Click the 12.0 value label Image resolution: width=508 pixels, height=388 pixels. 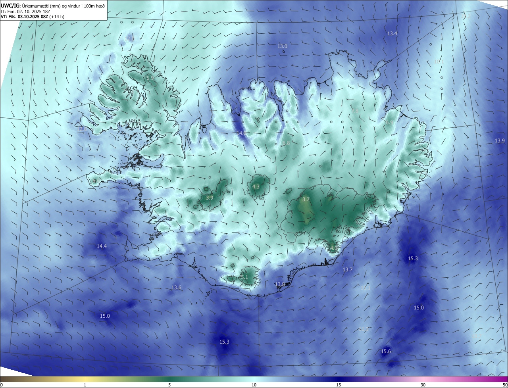(x=129, y=38)
